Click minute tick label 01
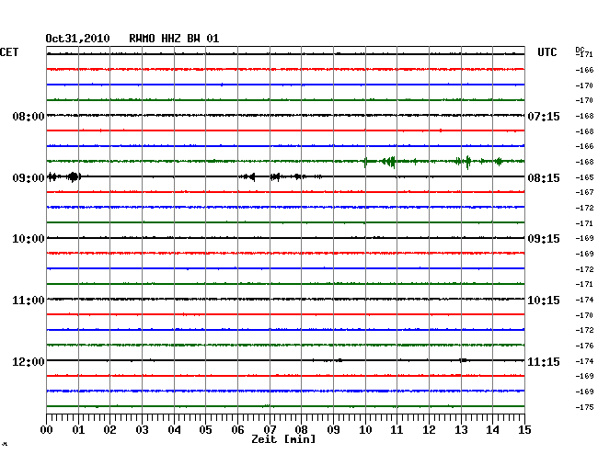This screenshot has height=454, width=598. [x=78, y=430]
